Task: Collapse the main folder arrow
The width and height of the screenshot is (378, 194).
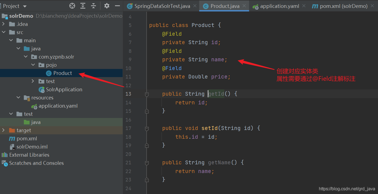Action: (11, 40)
